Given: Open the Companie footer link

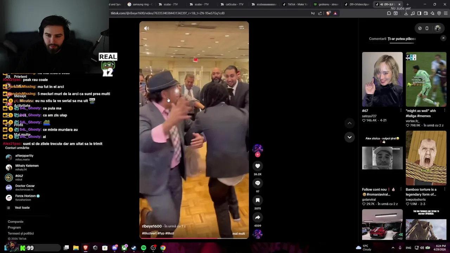Looking at the screenshot, I should (x=15, y=222).
